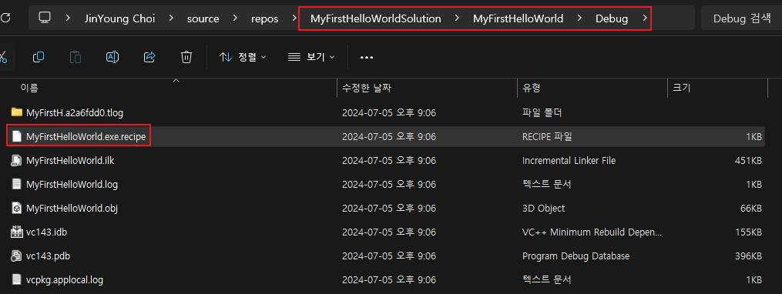The width and height of the screenshot is (782, 294).
Task: Click the Delete trash can icon
Action: [x=186, y=57]
